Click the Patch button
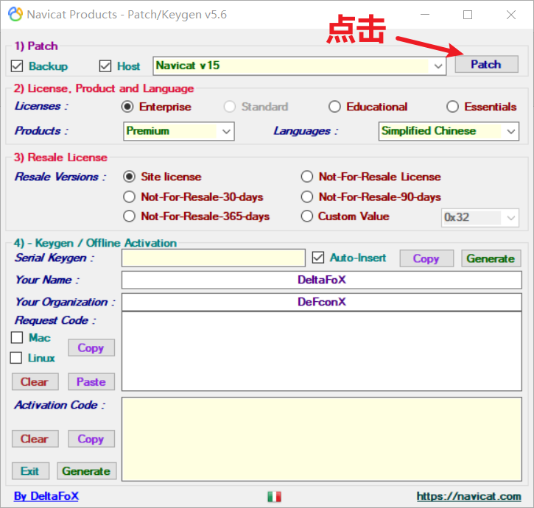The width and height of the screenshot is (534, 508). 487,64
